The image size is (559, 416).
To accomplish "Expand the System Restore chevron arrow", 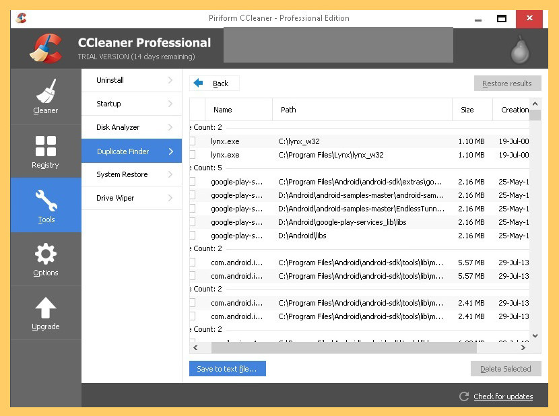I will pyautogui.click(x=170, y=174).
